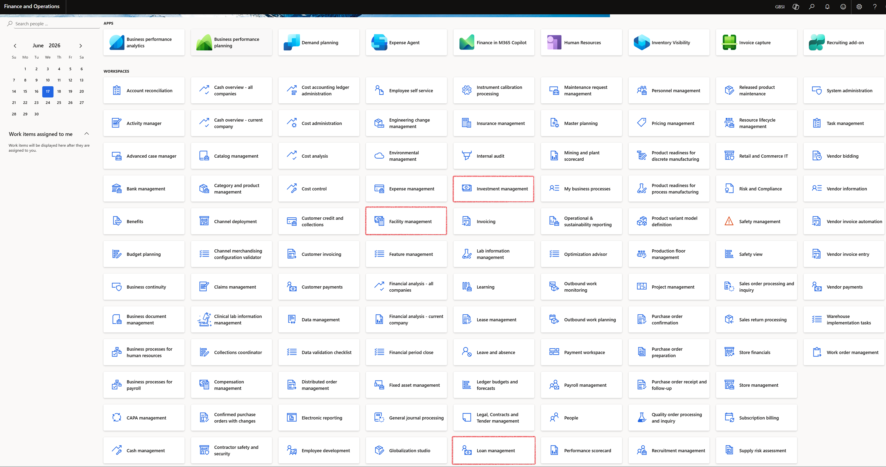Open Investment management workspace
This screenshot has width=886, height=467.
[x=494, y=189]
